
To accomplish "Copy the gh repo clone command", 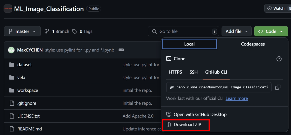I will 278,87.
